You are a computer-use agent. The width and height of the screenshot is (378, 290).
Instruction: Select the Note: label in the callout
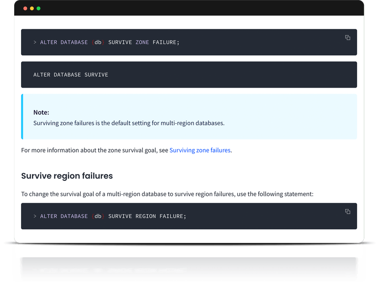pyautogui.click(x=41, y=112)
